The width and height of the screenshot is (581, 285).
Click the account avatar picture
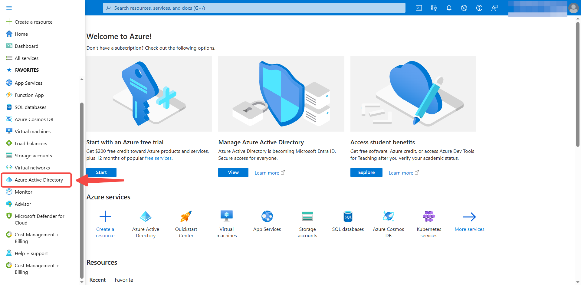(x=573, y=8)
